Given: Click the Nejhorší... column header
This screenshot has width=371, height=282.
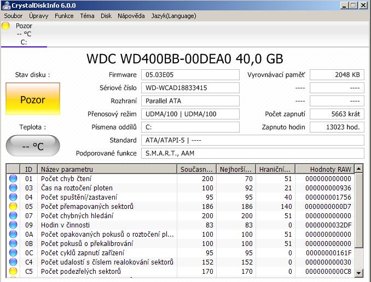Looking at the screenshot, I should point(236,169).
